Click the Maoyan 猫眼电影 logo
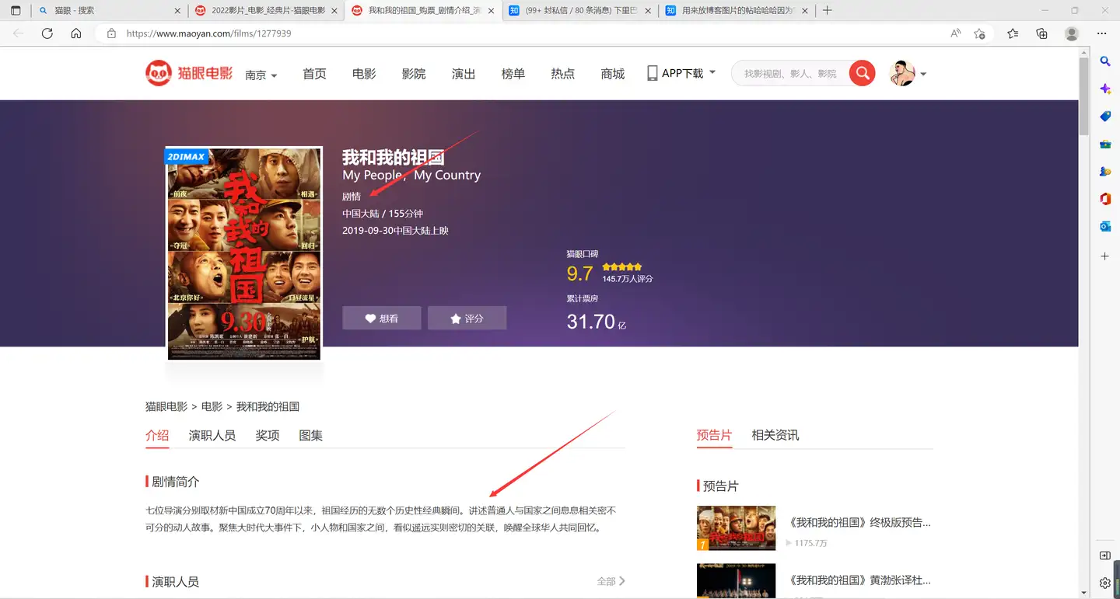1120x599 pixels. coord(189,73)
